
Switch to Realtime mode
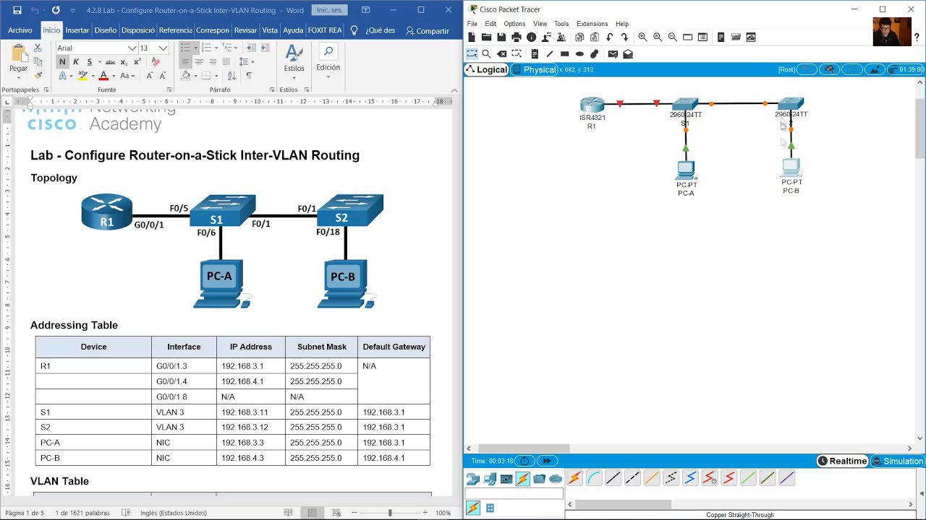coord(842,461)
